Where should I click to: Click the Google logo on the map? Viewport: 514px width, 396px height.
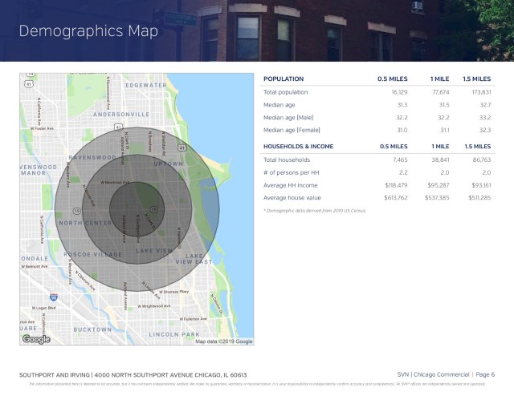(x=35, y=339)
